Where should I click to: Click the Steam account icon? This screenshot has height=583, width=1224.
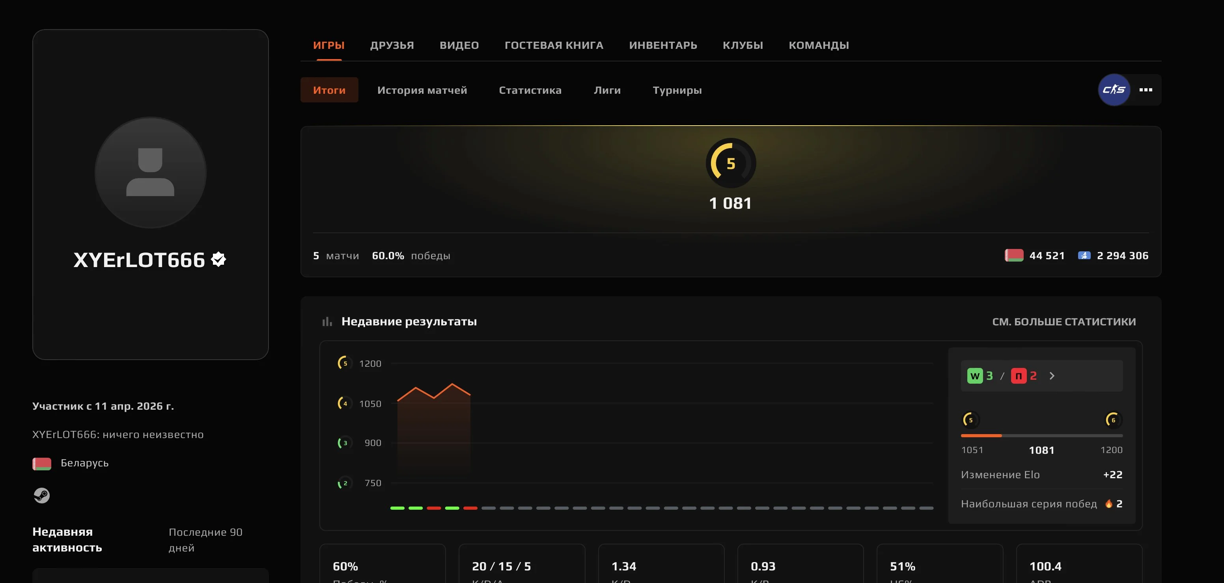point(42,495)
